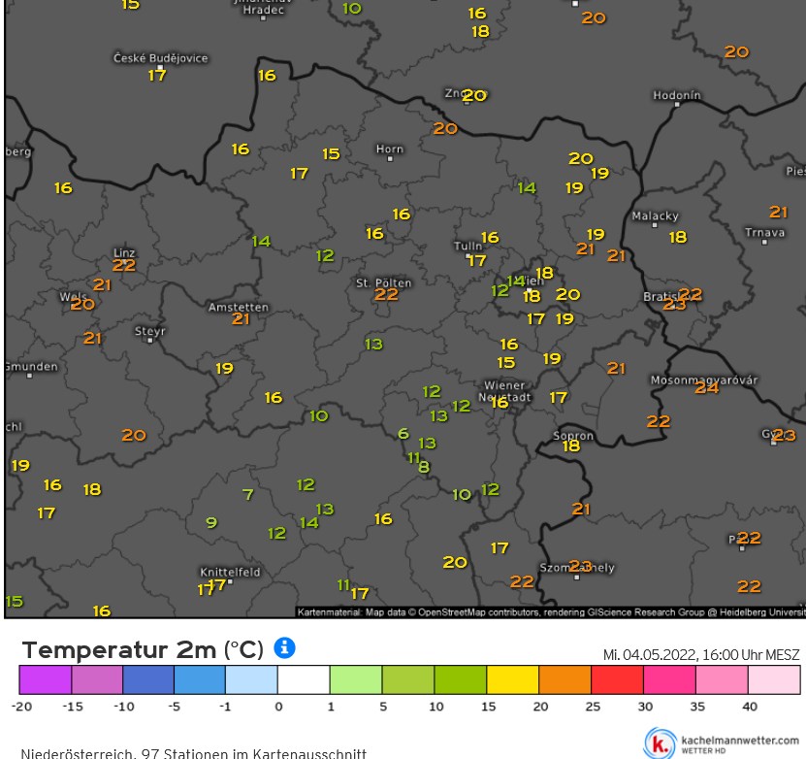
Task: Click the station value 7 on map
Action: pyautogui.click(x=247, y=495)
